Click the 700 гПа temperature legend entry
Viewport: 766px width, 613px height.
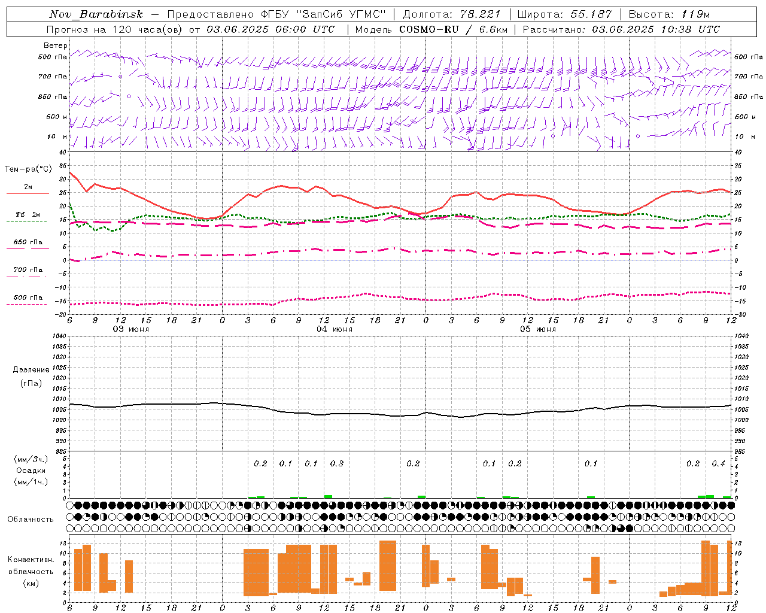click(28, 270)
